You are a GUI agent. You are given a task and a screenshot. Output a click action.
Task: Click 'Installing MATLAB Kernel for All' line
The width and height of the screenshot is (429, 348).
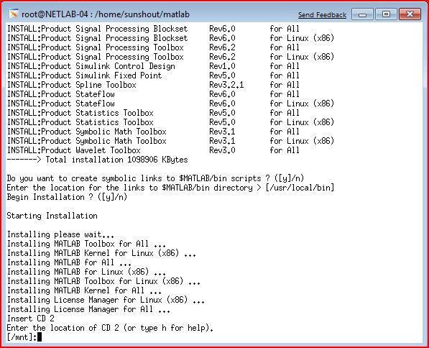coord(84,290)
